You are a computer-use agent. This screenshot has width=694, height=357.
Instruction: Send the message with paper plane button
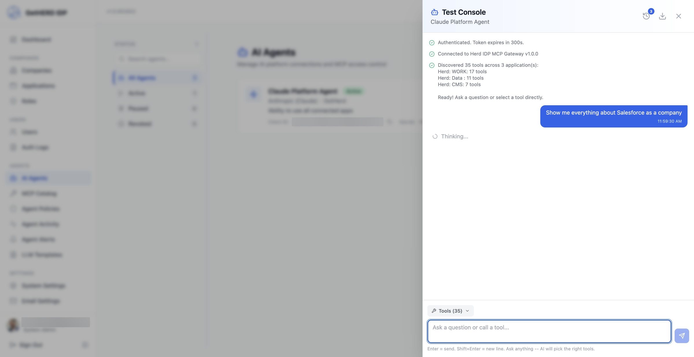682,336
